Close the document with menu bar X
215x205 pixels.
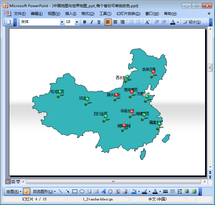pos(209,14)
